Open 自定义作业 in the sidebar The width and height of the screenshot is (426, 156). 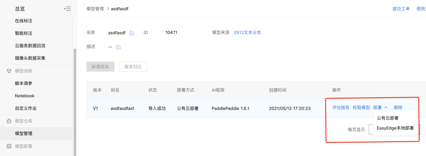tap(26, 108)
